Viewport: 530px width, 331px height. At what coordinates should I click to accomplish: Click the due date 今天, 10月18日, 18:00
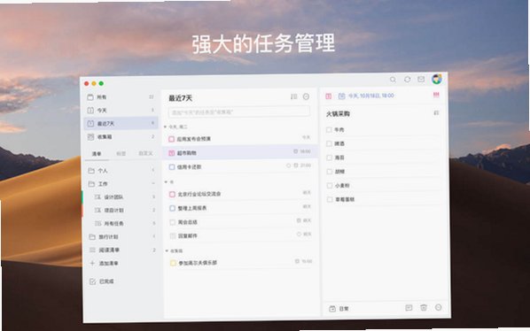click(371, 96)
